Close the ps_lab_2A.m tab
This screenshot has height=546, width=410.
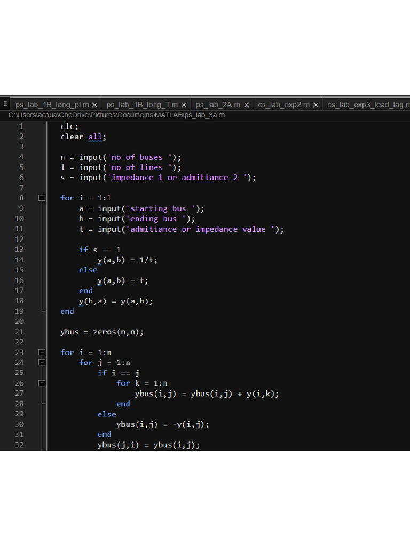coord(246,105)
